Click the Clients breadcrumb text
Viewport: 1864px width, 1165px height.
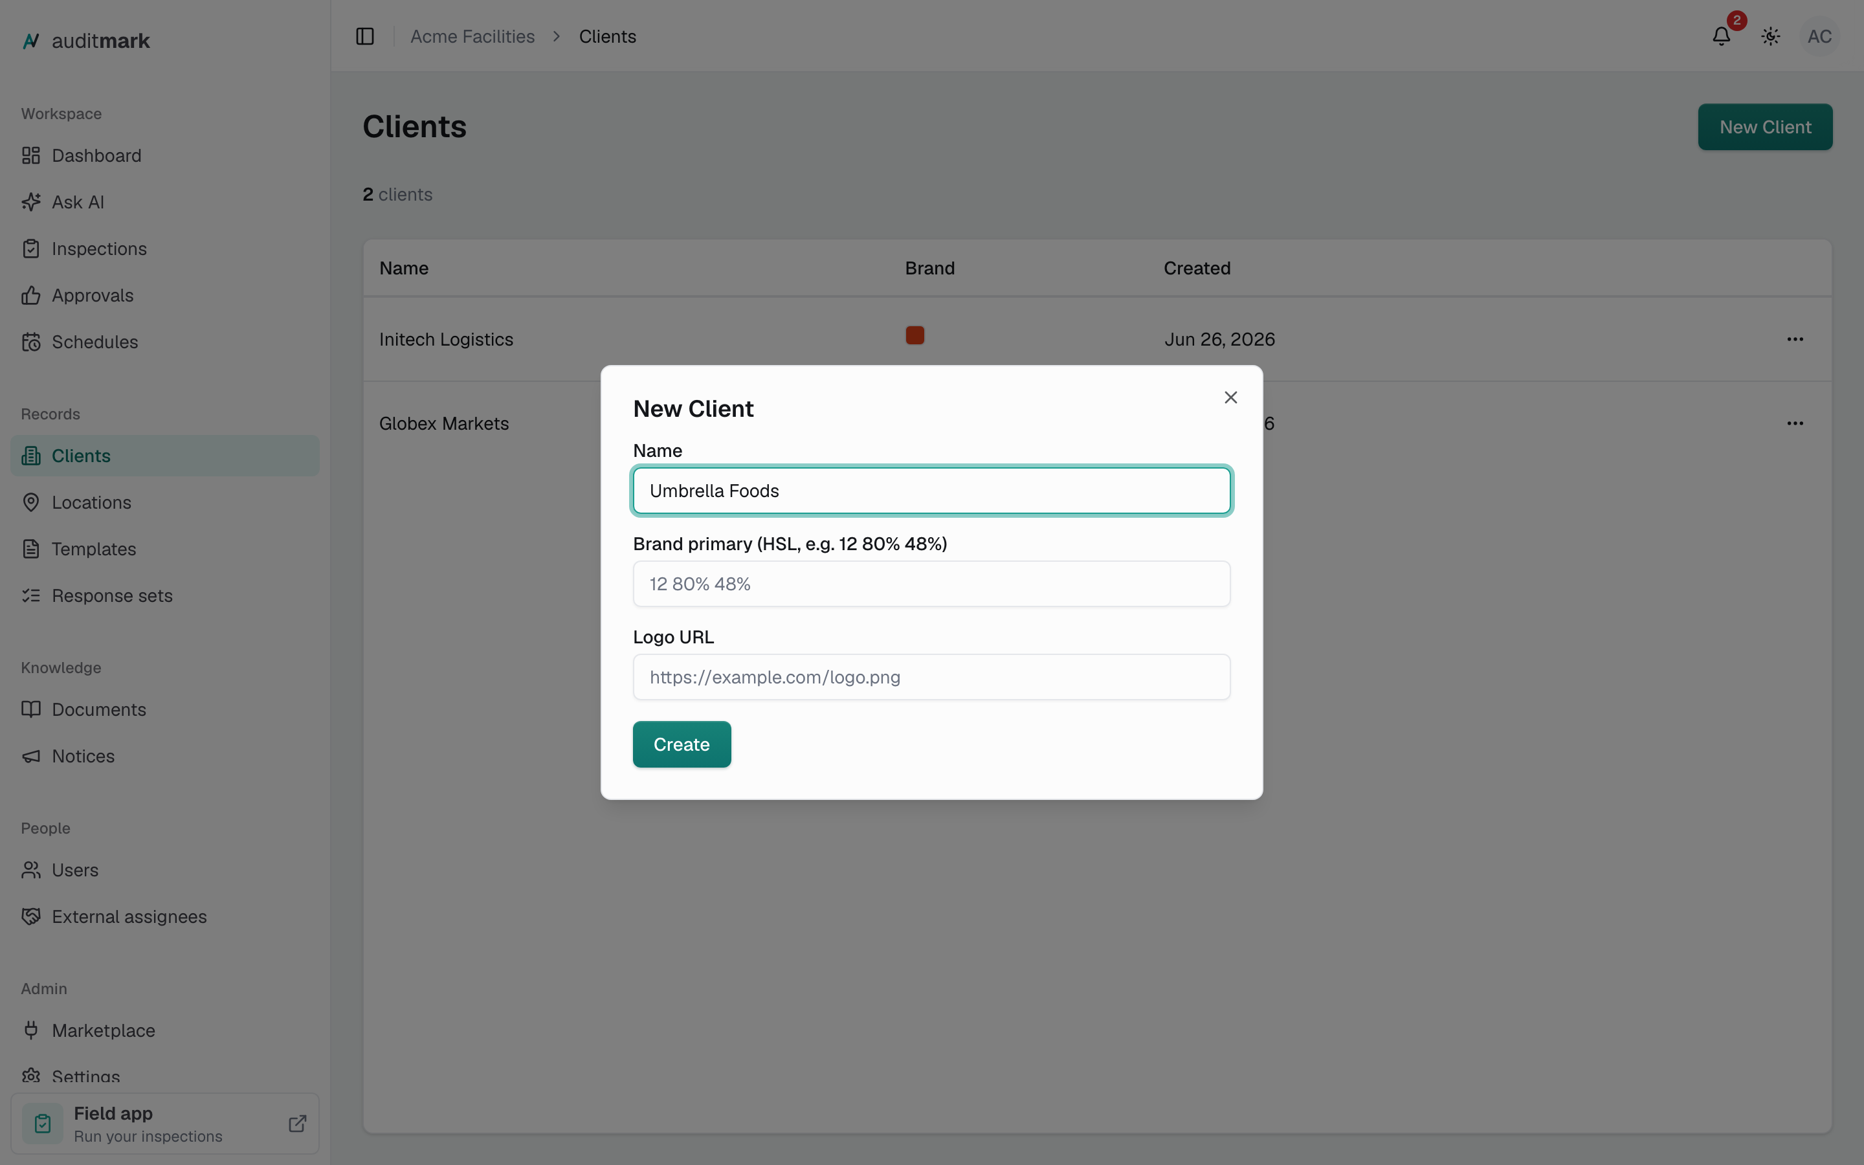(x=607, y=36)
